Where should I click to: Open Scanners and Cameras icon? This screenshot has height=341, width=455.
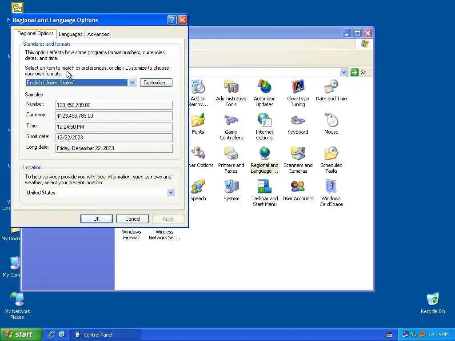click(298, 153)
